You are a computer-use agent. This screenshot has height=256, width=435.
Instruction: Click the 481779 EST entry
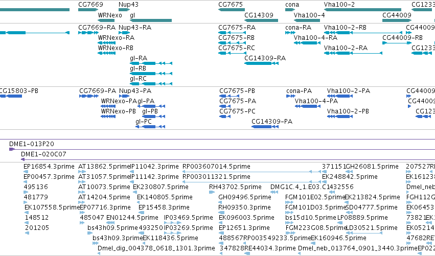click(26, 202)
